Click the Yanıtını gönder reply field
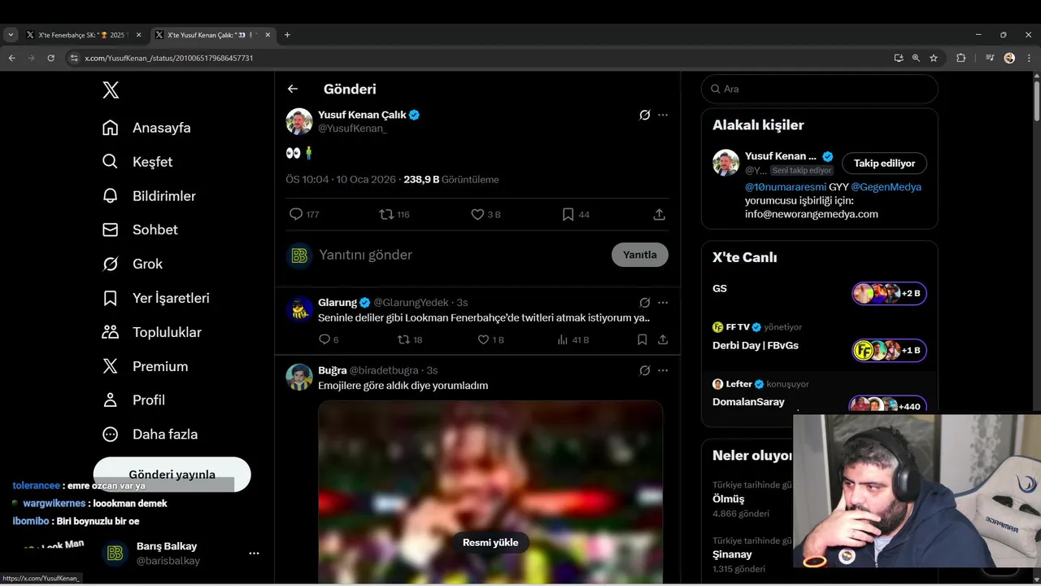1041x586 pixels. [460, 255]
